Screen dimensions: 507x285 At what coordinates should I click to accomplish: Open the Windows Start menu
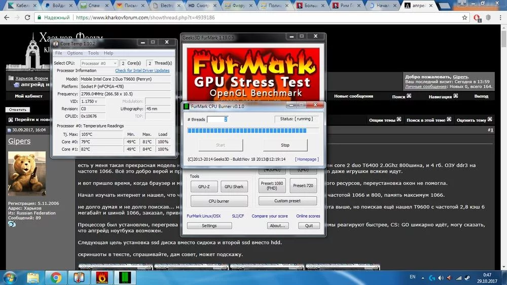9,277
